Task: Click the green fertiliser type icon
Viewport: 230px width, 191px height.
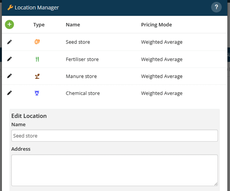Action: (x=37, y=59)
